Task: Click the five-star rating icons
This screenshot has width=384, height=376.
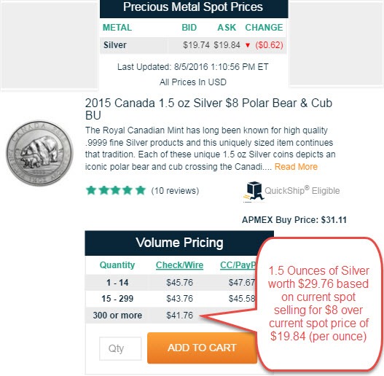Action: tap(116, 190)
